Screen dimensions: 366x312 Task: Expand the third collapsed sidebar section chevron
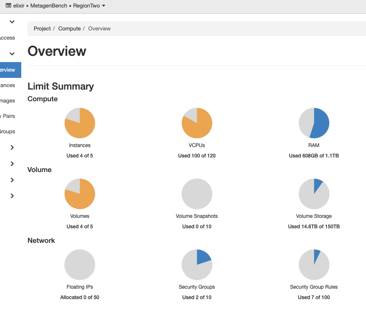12,180
